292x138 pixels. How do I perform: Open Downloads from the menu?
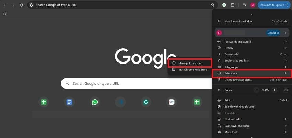(x=252, y=54)
